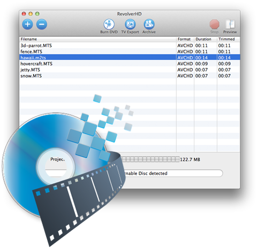Click the project size capacity bar
257x249 pixels.
coord(150,159)
